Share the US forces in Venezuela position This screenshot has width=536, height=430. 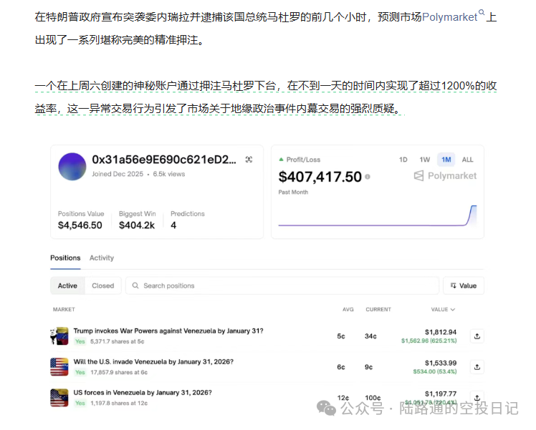pyautogui.click(x=477, y=398)
